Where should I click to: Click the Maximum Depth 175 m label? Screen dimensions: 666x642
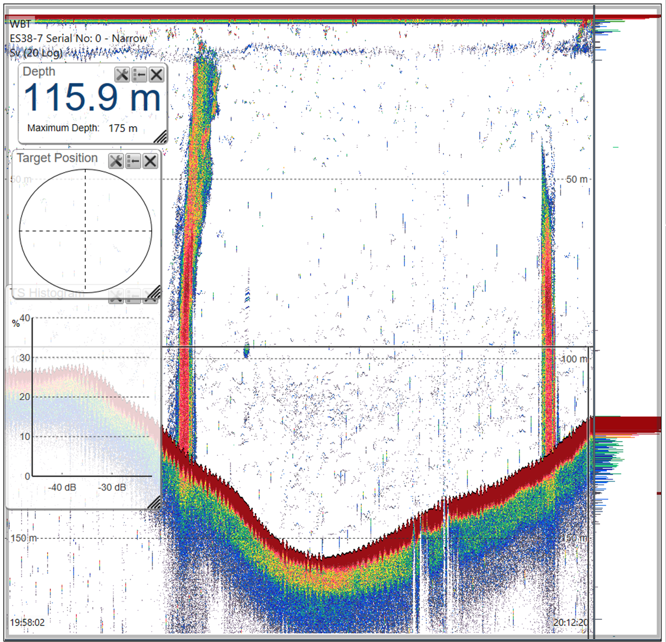(82, 128)
